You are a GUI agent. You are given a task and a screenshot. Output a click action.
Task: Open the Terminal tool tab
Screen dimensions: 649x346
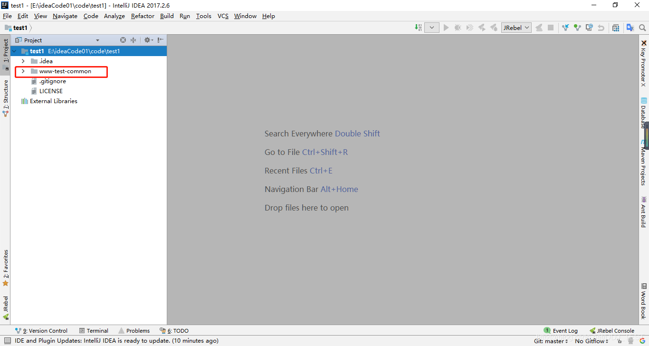click(x=94, y=330)
